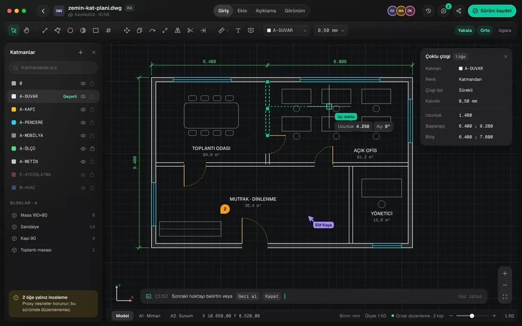Open comments with badge 2
Screen dimensions: 522x326
444,11
